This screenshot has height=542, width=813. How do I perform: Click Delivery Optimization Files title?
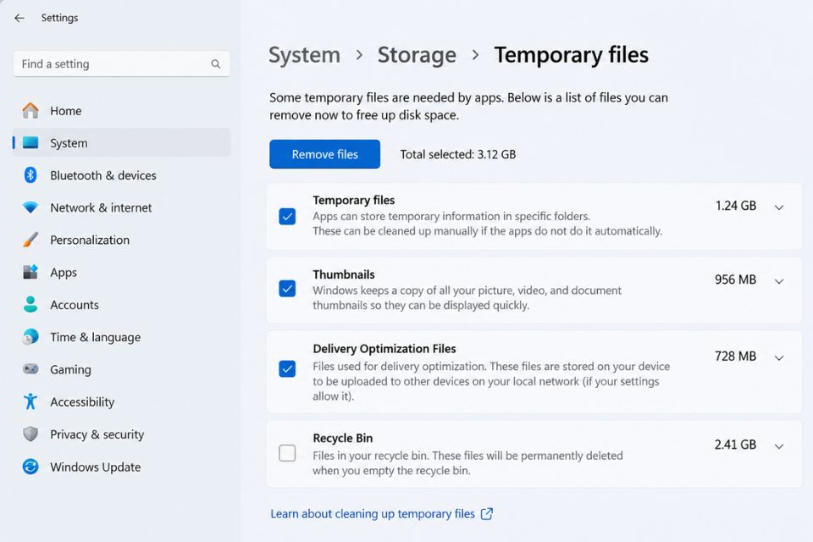pyautogui.click(x=384, y=349)
